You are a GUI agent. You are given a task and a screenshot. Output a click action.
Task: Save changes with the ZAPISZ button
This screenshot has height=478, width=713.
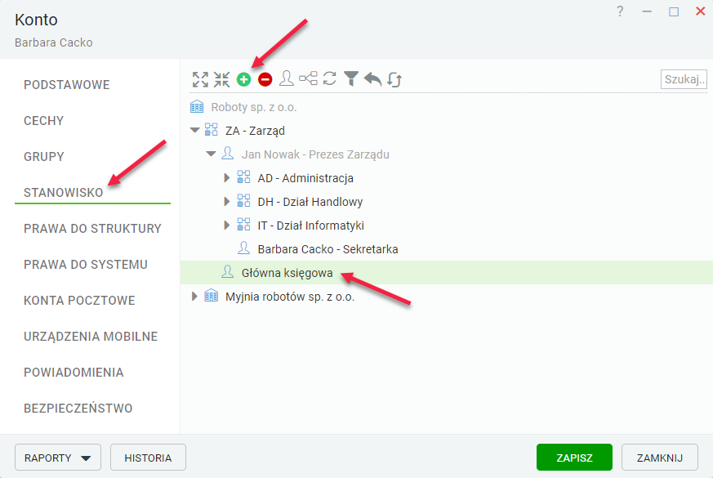(574, 457)
